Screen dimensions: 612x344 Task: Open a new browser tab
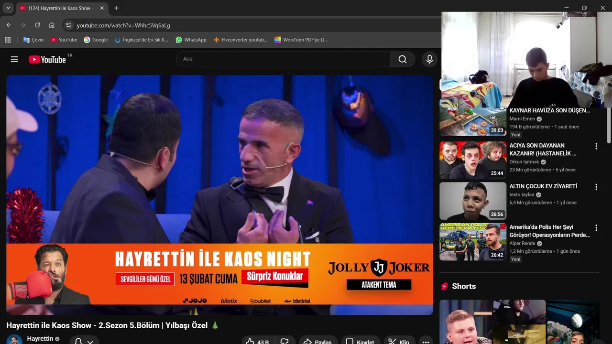(117, 8)
